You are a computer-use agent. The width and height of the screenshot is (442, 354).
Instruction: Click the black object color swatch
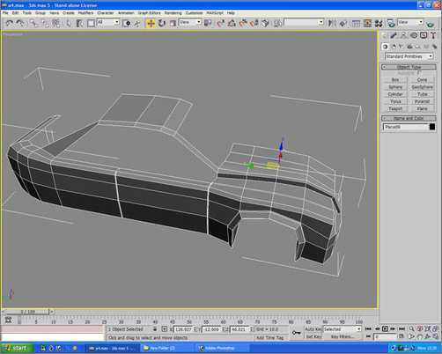tap(432, 127)
